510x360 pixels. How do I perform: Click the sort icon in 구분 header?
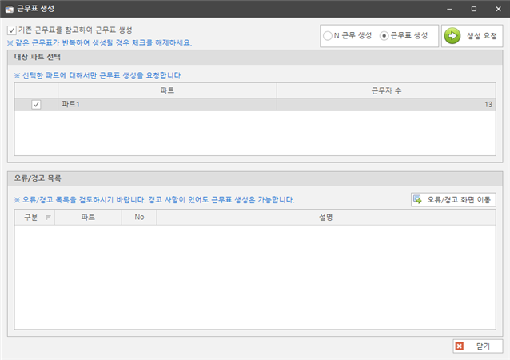coord(48,217)
